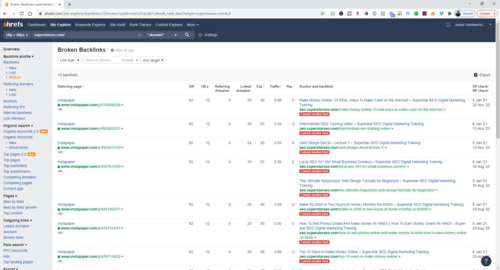The width and height of the screenshot is (500, 270).
Task: Close the Broken Backlinks browser tab
Action: click(x=60, y=4)
